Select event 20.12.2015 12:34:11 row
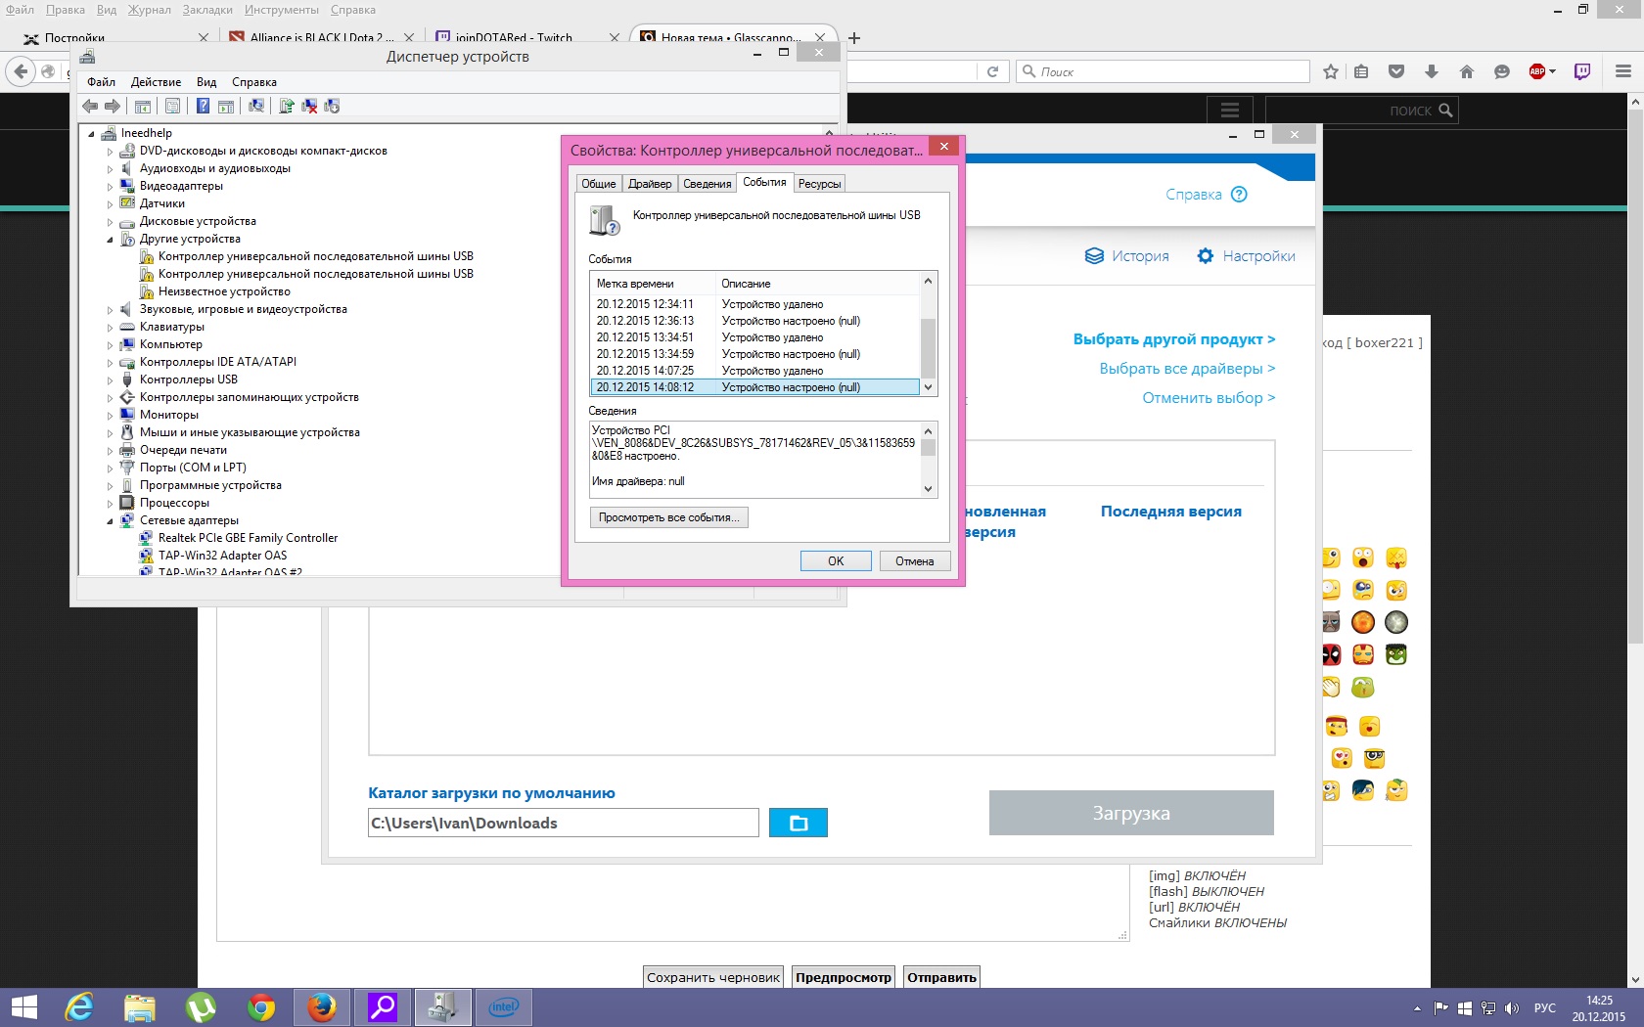The height and width of the screenshot is (1027, 1644). 754,304
